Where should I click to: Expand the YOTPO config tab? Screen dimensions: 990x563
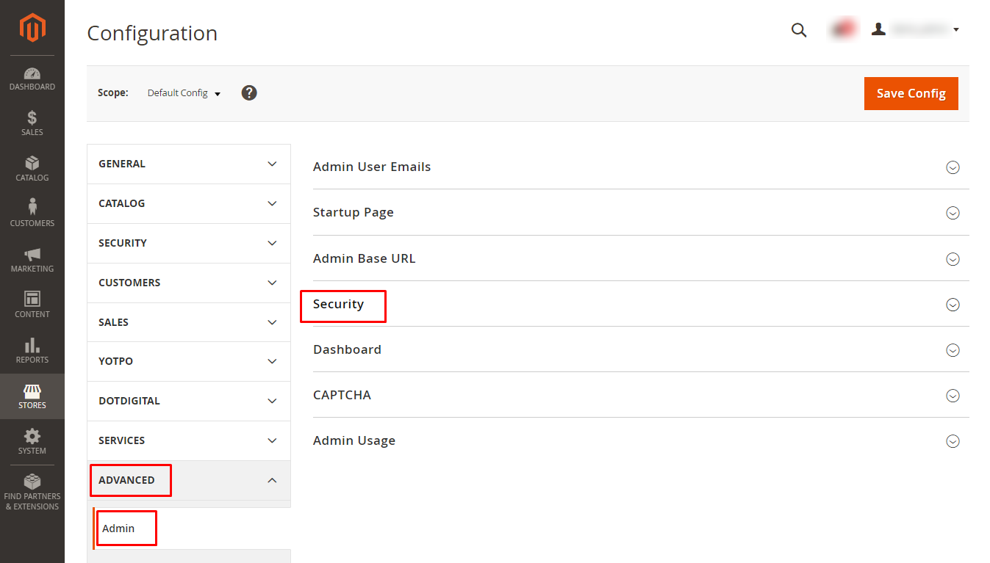pyautogui.click(x=189, y=361)
